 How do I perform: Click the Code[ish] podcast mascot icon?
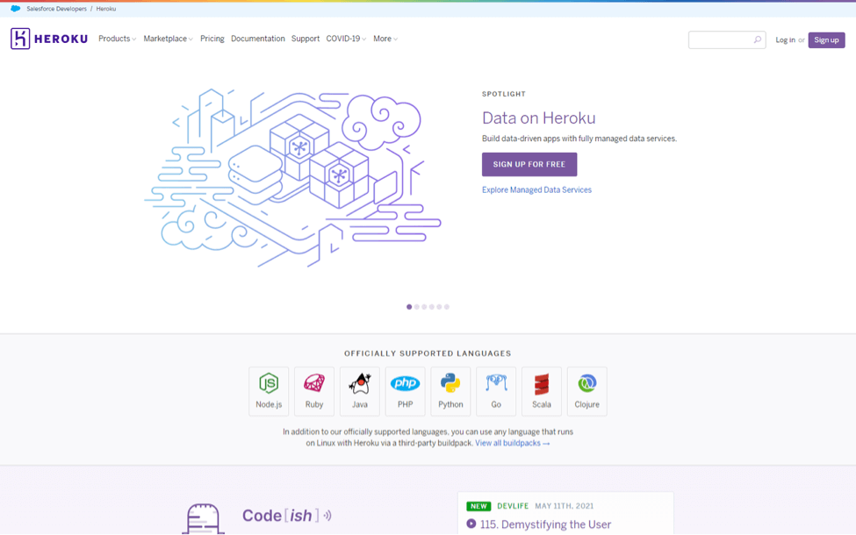pos(203,518)
